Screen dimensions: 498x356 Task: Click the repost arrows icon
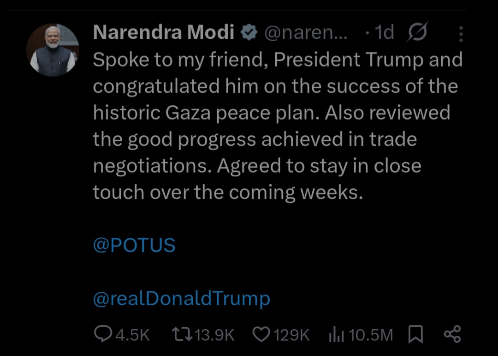182,334
